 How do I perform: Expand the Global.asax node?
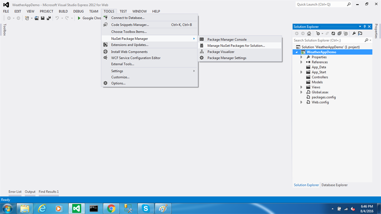click(301, 92)
